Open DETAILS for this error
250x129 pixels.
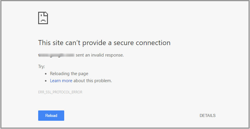click(207, 115)
